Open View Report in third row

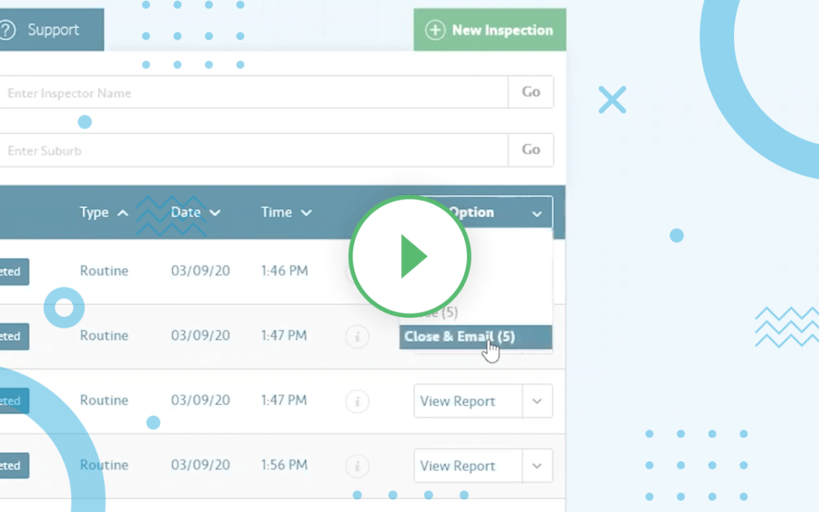tap(468, 401)
